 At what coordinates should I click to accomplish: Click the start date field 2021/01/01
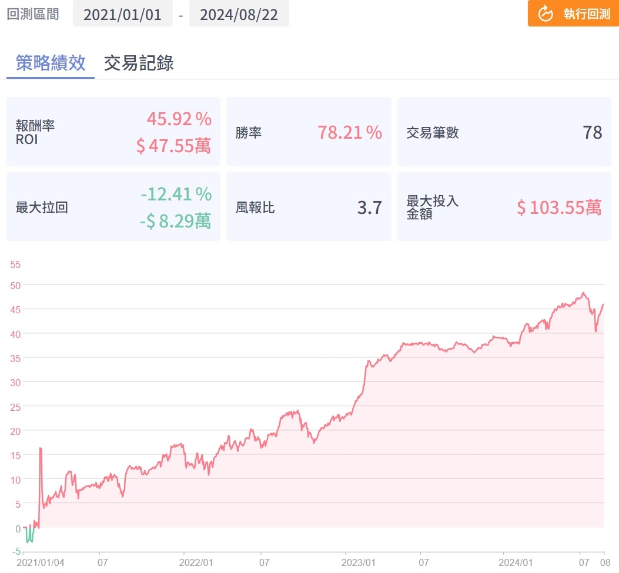point(122,14)
